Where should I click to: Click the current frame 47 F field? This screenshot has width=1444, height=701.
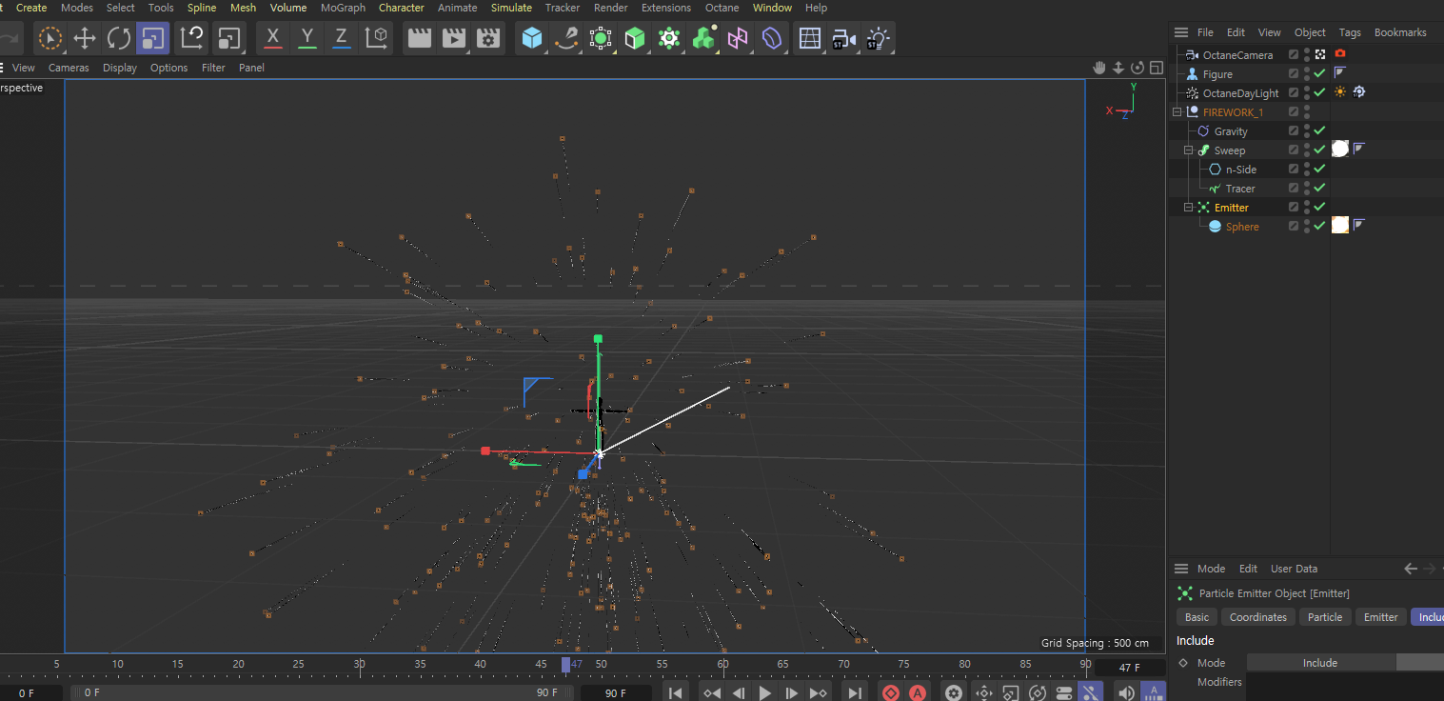click(x=1130, y=669)
